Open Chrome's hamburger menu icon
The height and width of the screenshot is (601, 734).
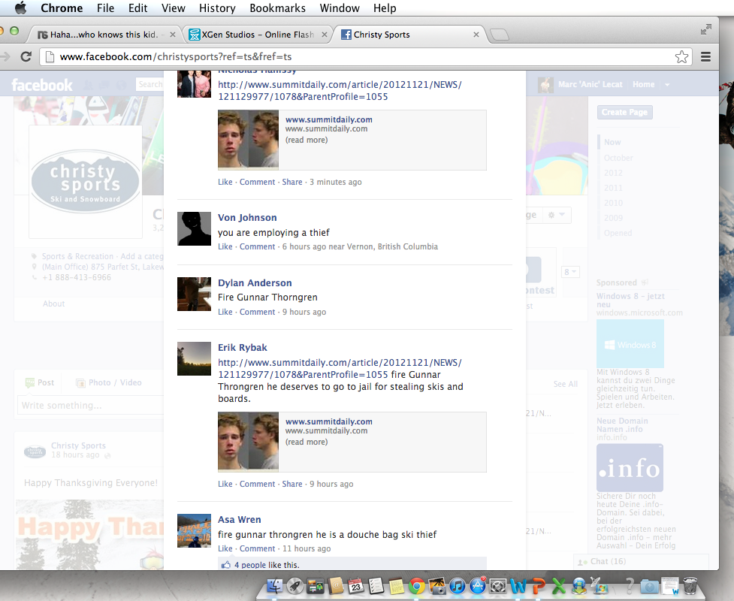[x=706, y=56]
